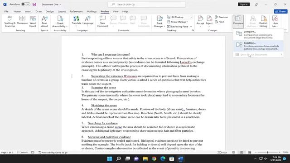Expand the Accept dropdown arrow
The image size is (290, 163).
(x=200, y=26)
